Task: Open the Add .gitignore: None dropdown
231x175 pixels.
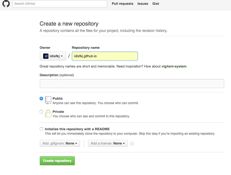Action: tap(60, 143)
